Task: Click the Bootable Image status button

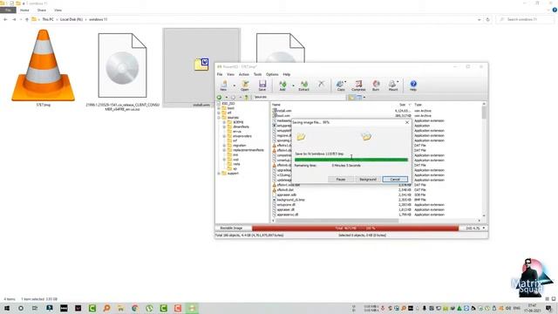Action: pyautogui.click(x=232, y=229)
